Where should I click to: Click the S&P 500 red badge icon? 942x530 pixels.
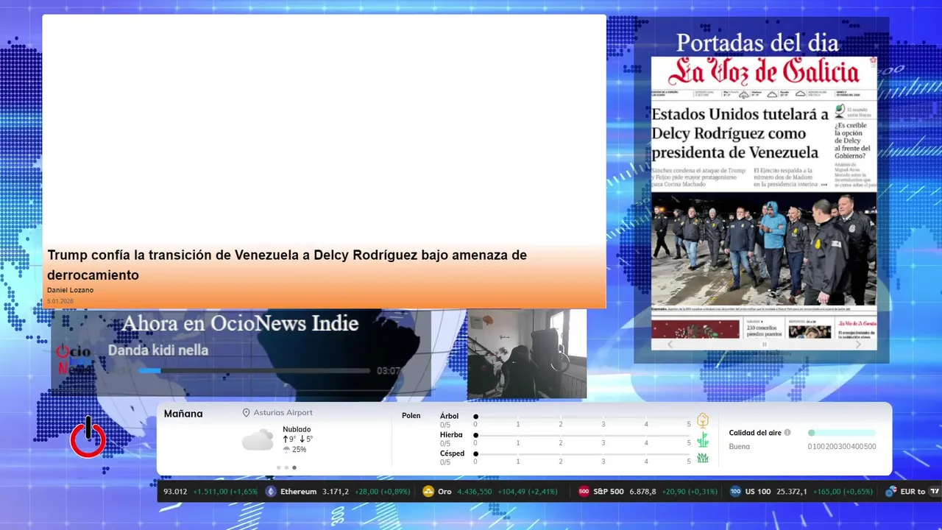click(x=584, y=492)
